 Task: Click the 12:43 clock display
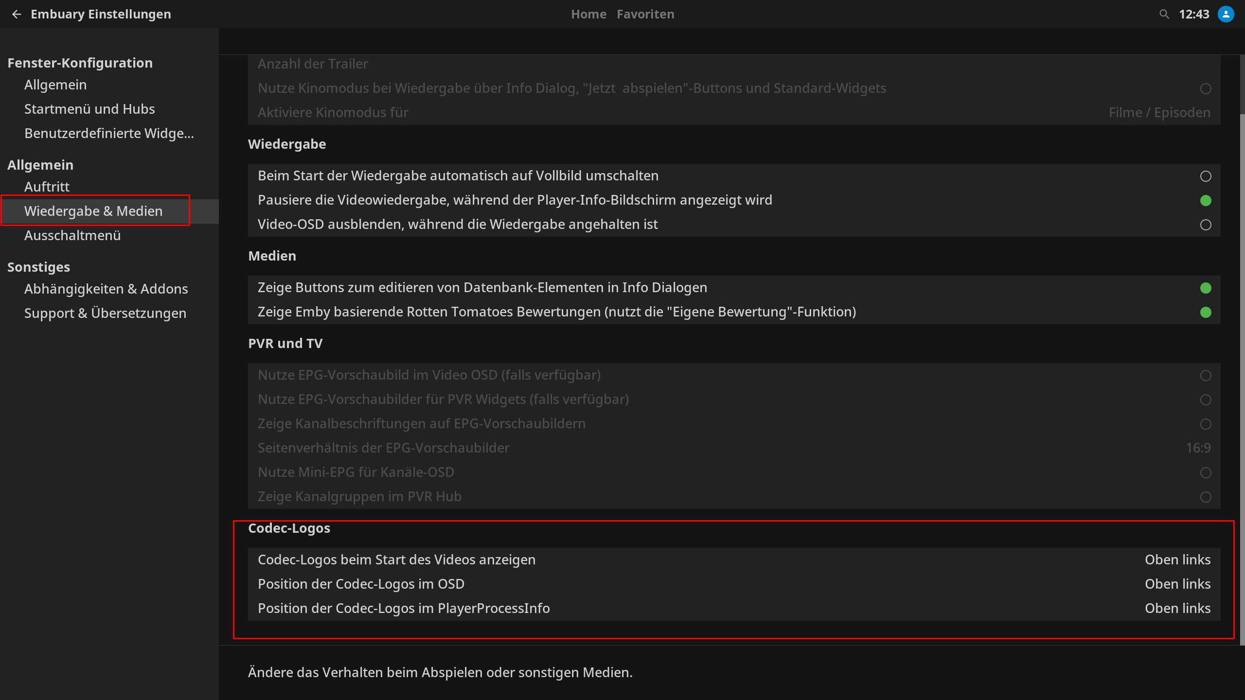[1194, 15]
